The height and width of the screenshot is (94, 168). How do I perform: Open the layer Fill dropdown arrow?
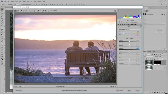(x=162, y=59)
